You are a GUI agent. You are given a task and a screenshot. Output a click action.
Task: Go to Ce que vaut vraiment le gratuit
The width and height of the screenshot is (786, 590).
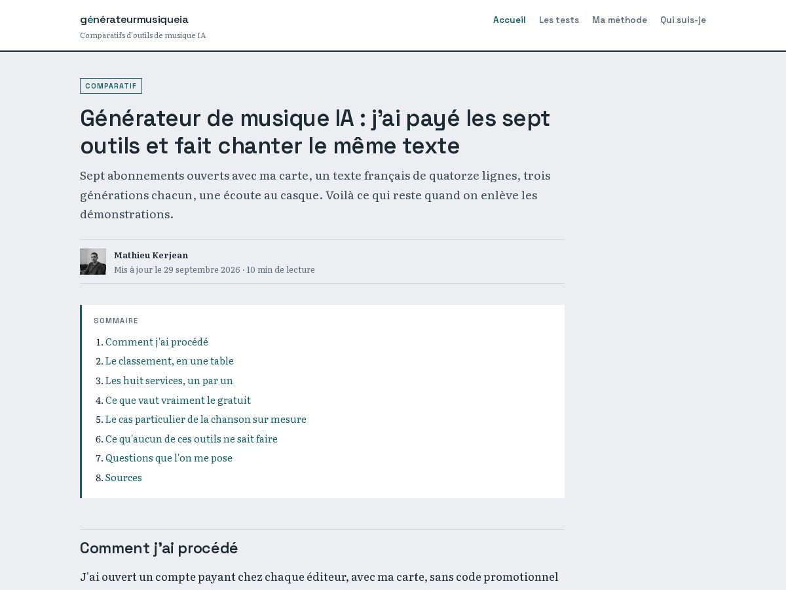178,401
